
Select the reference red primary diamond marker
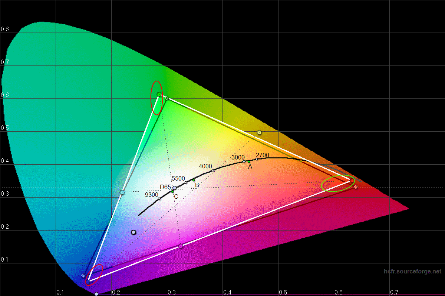point(356,187)
